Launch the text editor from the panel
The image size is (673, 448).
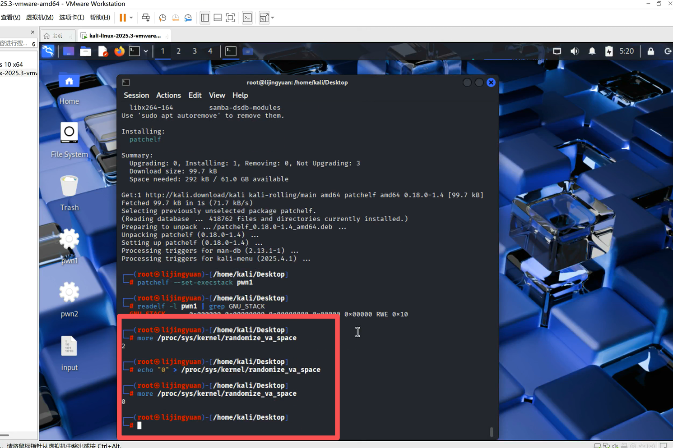tap(103, 51)
